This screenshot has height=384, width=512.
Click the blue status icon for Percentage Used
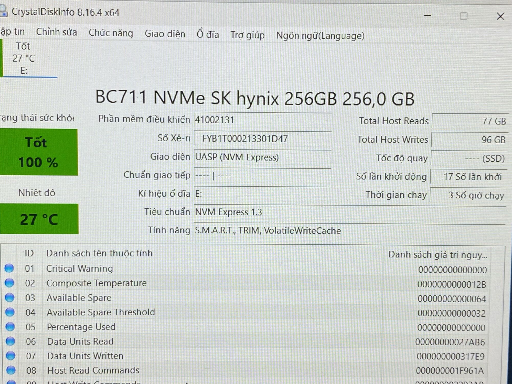click(x=10, y=326)
